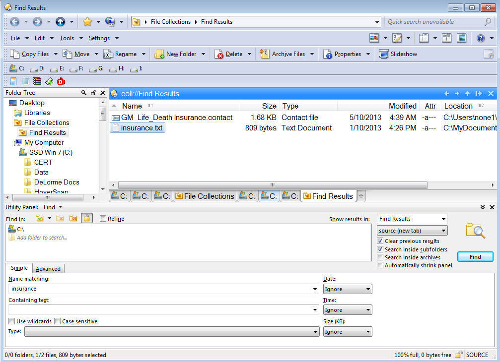The image size is (500, 362).
Task: Open drive H: from the drive bar
Action: click(117, 68)
